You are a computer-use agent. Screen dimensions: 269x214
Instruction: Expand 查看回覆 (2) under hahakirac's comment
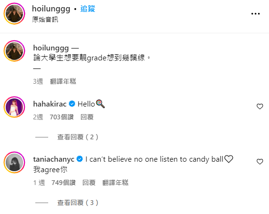78,137
